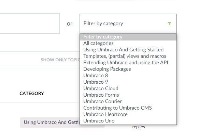199x131 pixels.
Task: Pick Templates, (partial) views and macros
Action: [128, 56]
